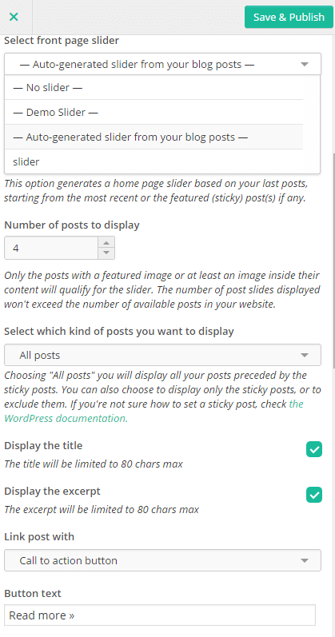Click the Button text input field

click(x=160, y=615)
